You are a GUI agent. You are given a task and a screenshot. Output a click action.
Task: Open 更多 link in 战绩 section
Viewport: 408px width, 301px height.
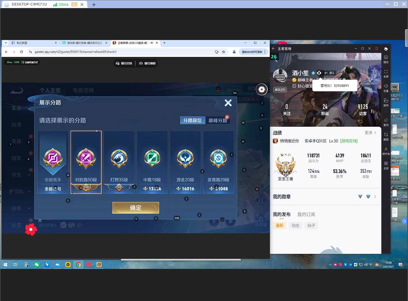tap(370, 133)
